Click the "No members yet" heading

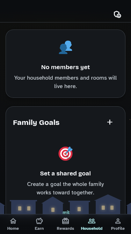pyautogui.click(x=66, y=67)
